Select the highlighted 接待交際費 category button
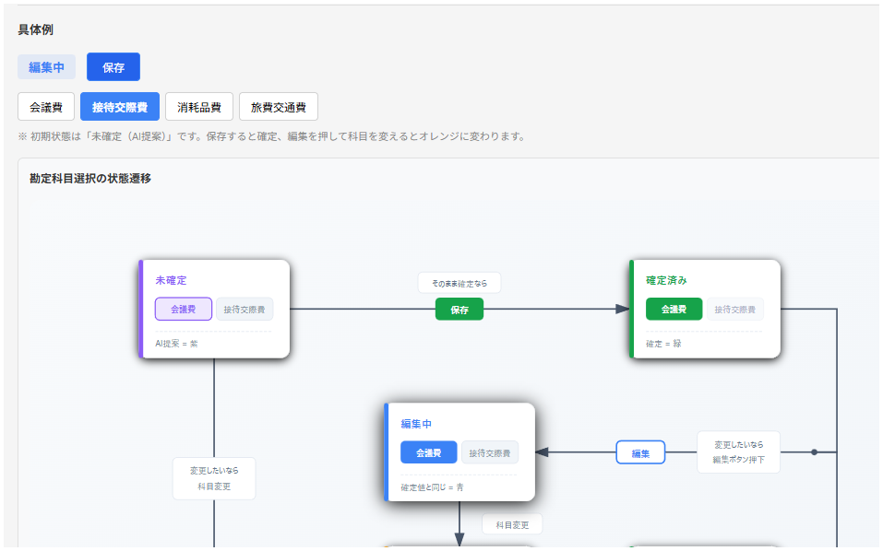 (120, 106)
